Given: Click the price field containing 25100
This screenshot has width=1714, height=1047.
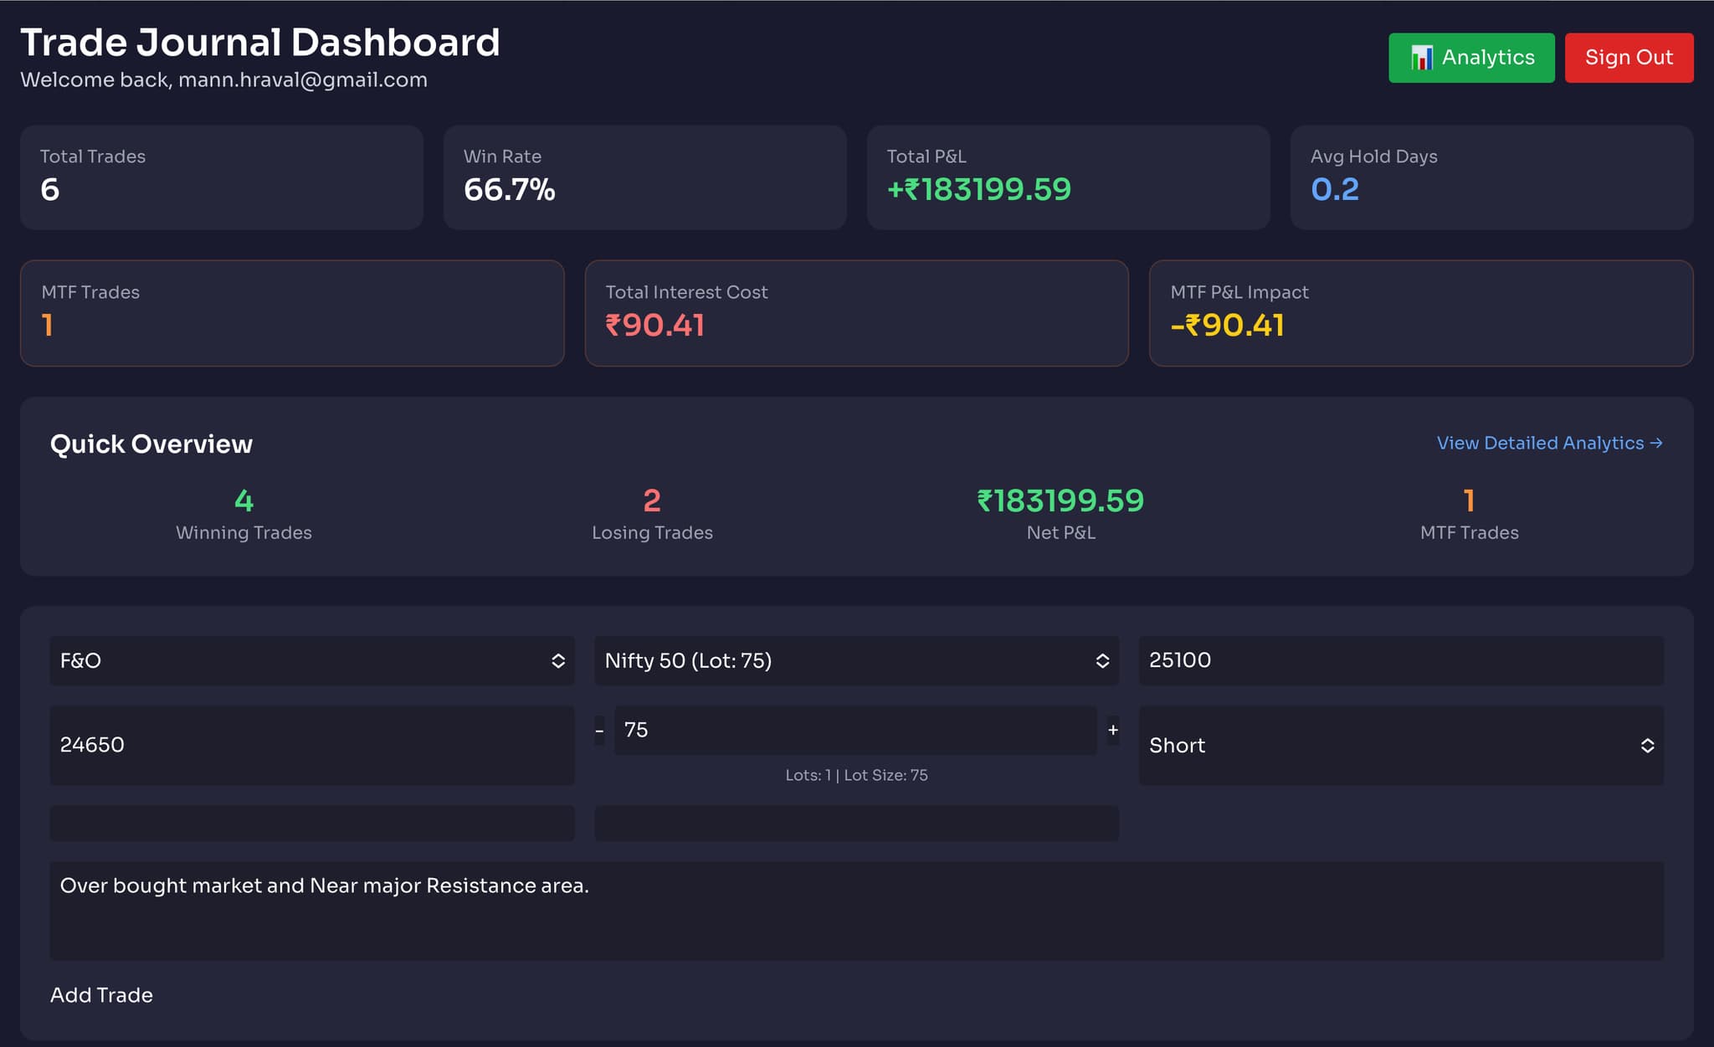Looking at the screenshot, I should [x=1400, y=660].
